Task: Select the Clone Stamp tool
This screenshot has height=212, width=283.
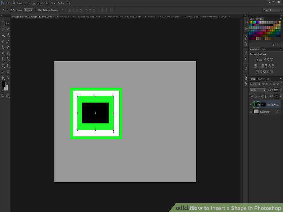Action: tap(3, 47)
